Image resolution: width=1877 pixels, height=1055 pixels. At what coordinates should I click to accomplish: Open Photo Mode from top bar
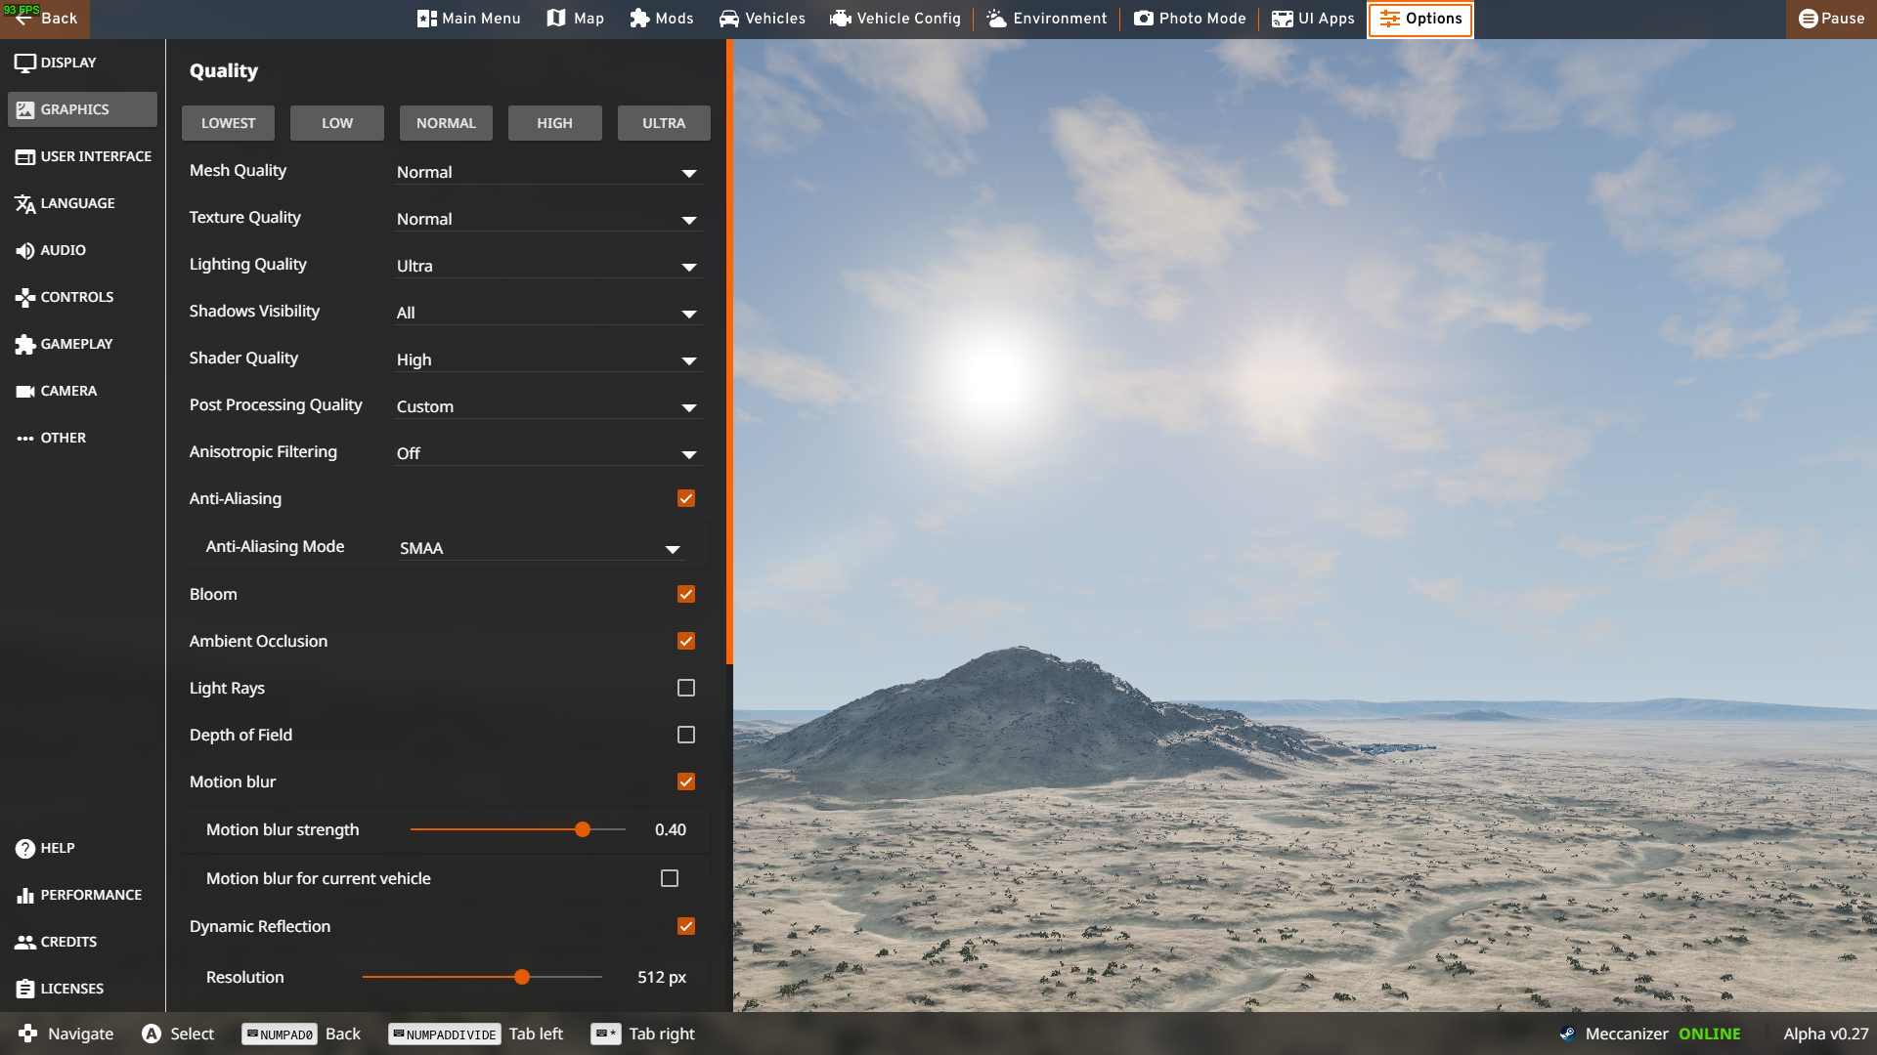1190,19
